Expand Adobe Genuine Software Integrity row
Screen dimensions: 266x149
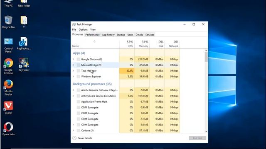click(73, 90)
